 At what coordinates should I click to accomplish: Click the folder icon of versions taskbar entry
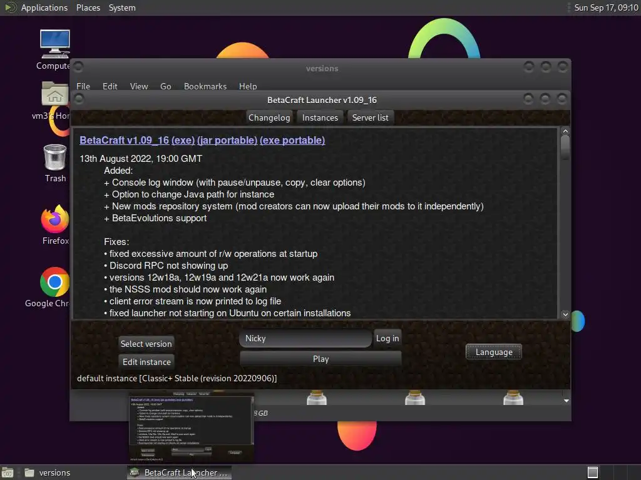[29, 472]
